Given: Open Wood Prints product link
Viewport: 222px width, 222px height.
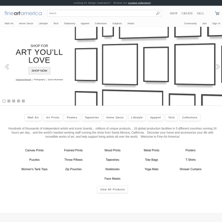Looking at the screenshot, I should coord(112,150).
